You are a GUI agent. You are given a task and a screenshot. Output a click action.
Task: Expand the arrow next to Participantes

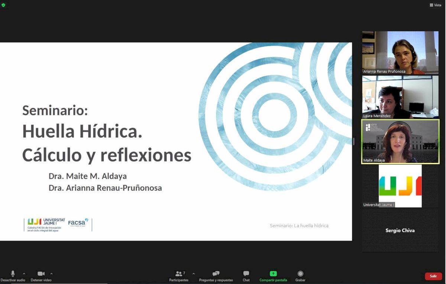click(193, 274)
